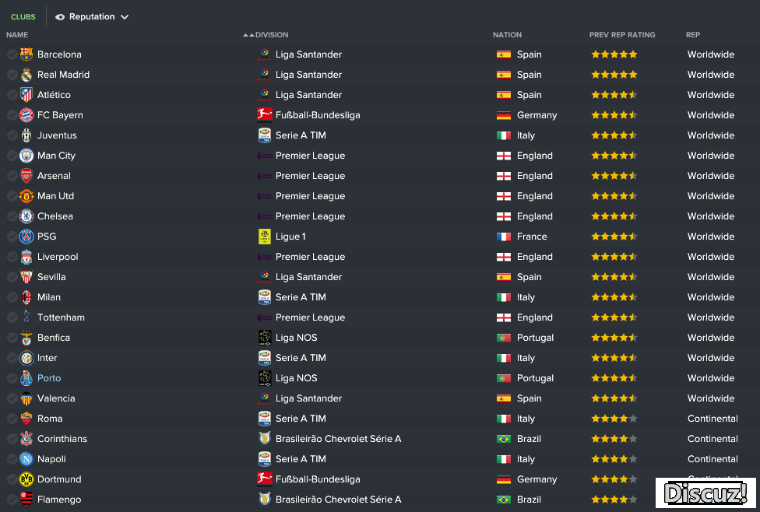Click the Napoli club badge
The width and height of the screenshot is (760, 512).
(x=26, y=459)
